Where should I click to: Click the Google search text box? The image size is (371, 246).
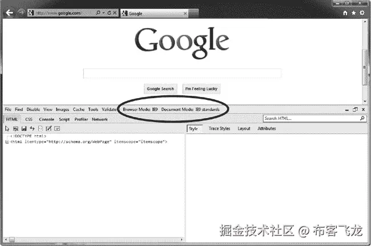coord(182,73)
